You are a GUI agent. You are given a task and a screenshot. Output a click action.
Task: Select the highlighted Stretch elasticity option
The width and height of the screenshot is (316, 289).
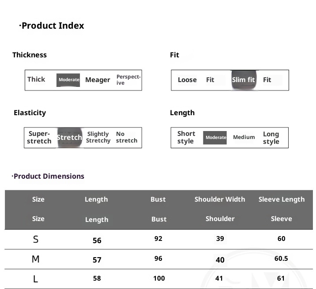[x=69, y=137]
